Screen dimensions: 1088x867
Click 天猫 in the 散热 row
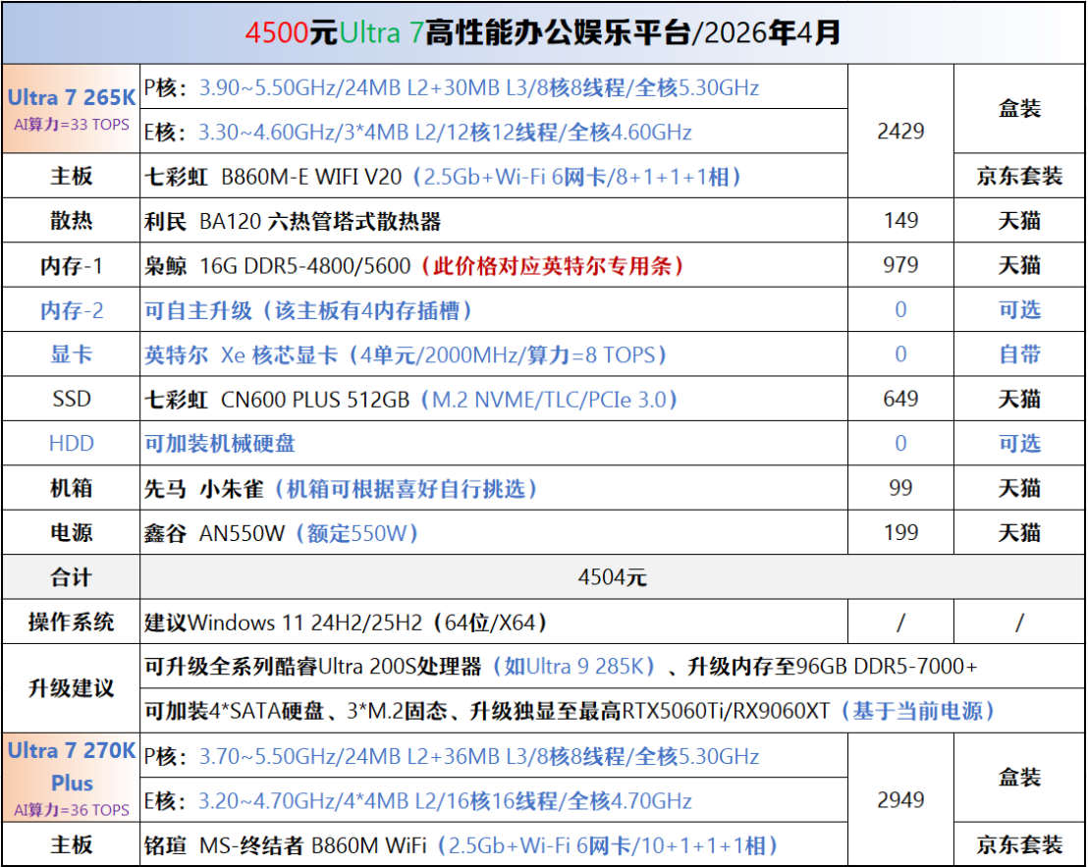[x=1019, y=221]
